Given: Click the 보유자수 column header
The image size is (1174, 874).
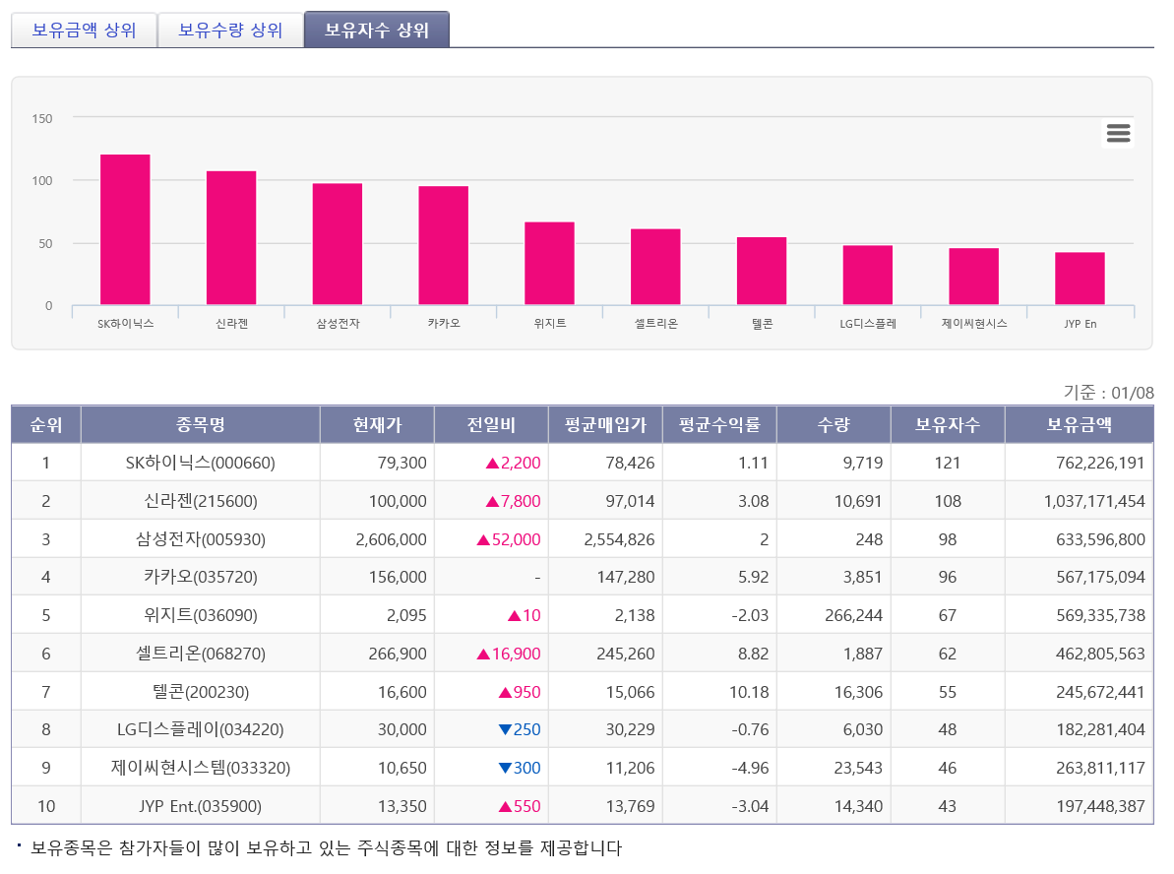Looking at the screenshot, I should 948,424.
